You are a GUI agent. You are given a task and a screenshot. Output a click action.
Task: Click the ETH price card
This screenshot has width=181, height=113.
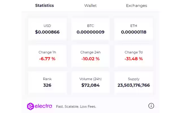click(133, 29)
